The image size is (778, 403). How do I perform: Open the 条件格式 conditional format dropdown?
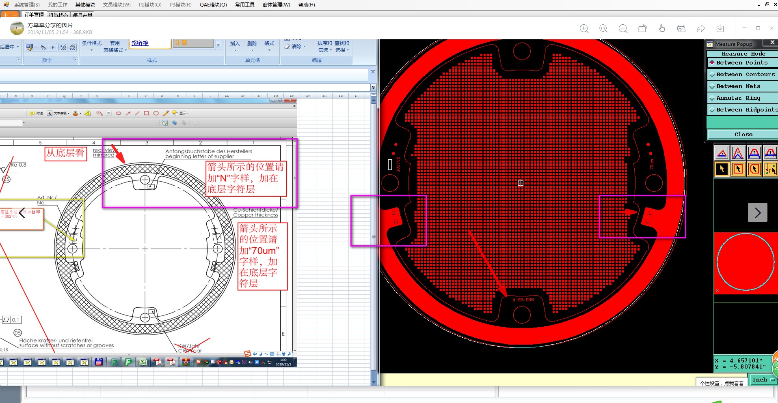pos(92,46)
